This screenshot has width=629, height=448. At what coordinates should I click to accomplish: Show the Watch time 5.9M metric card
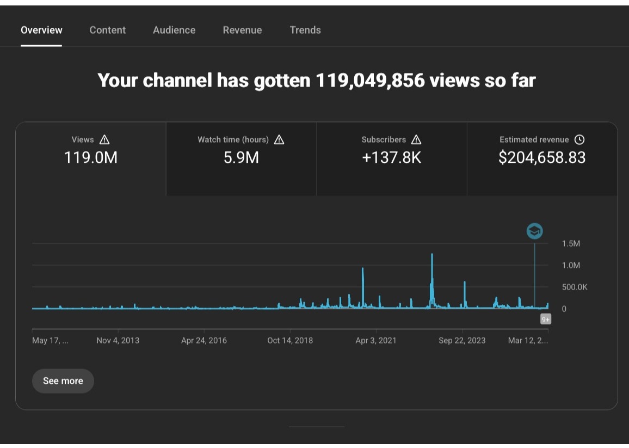(x=241, y=158)
